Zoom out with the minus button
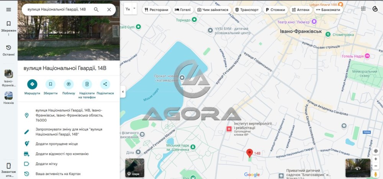 376,166
